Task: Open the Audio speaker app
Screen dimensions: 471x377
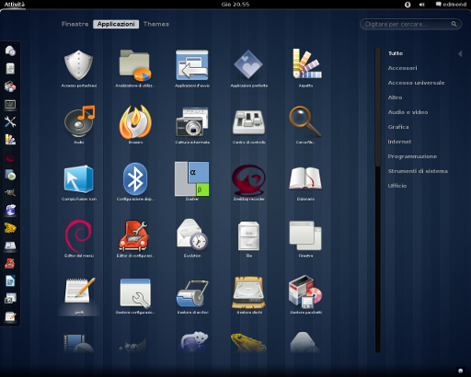Action: click(x=79, y=121)
